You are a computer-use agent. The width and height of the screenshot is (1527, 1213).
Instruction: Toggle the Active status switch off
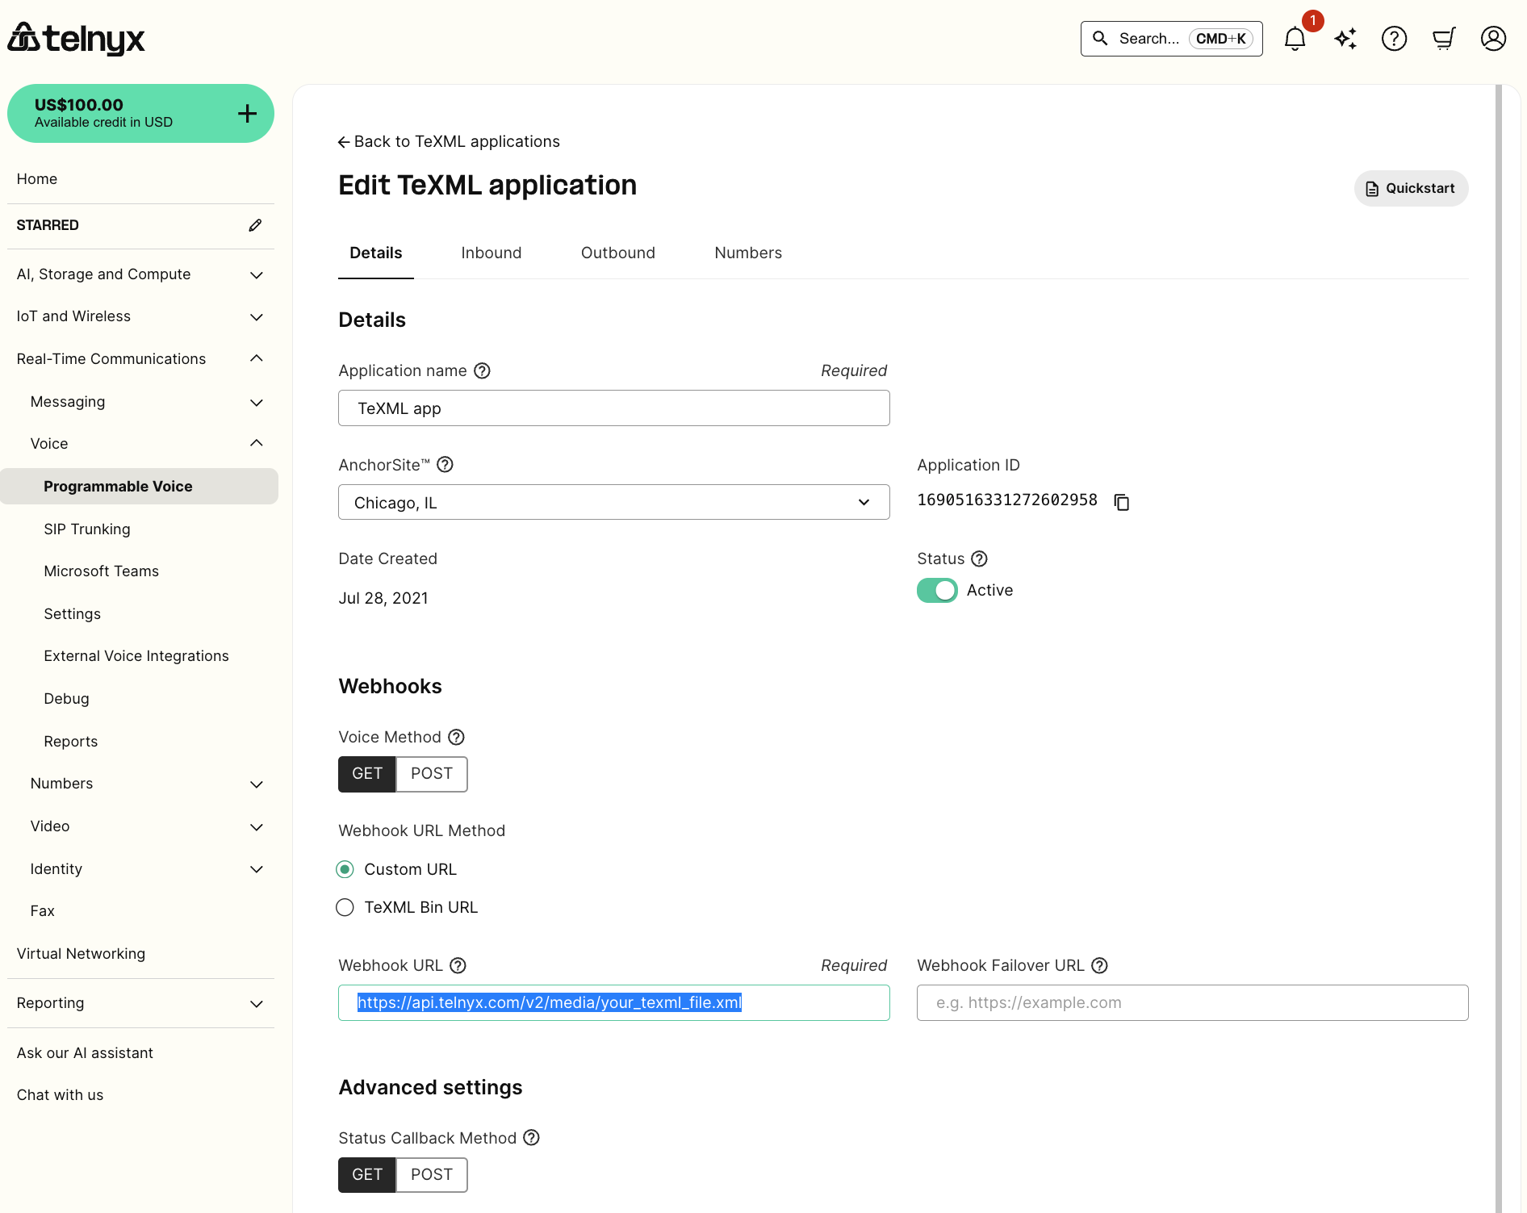pos(936,590)
